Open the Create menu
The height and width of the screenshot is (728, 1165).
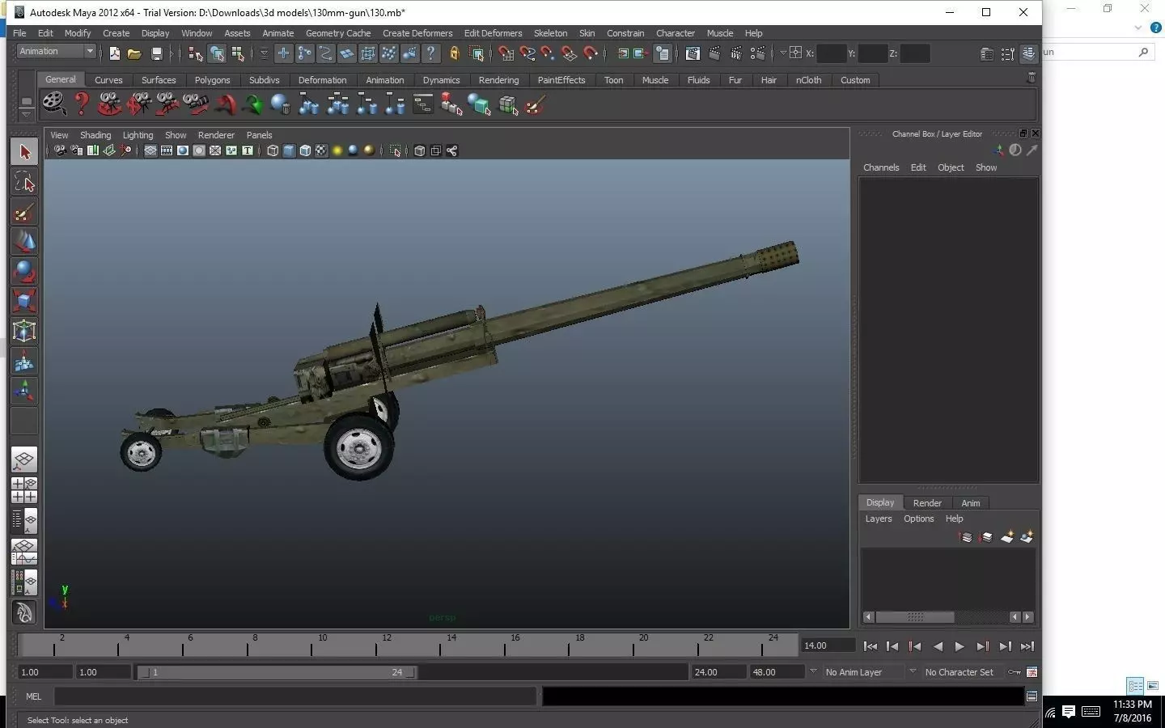click(116, 33)
